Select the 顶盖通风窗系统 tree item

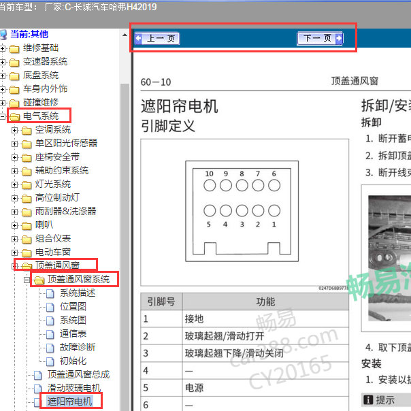[78, 279]
